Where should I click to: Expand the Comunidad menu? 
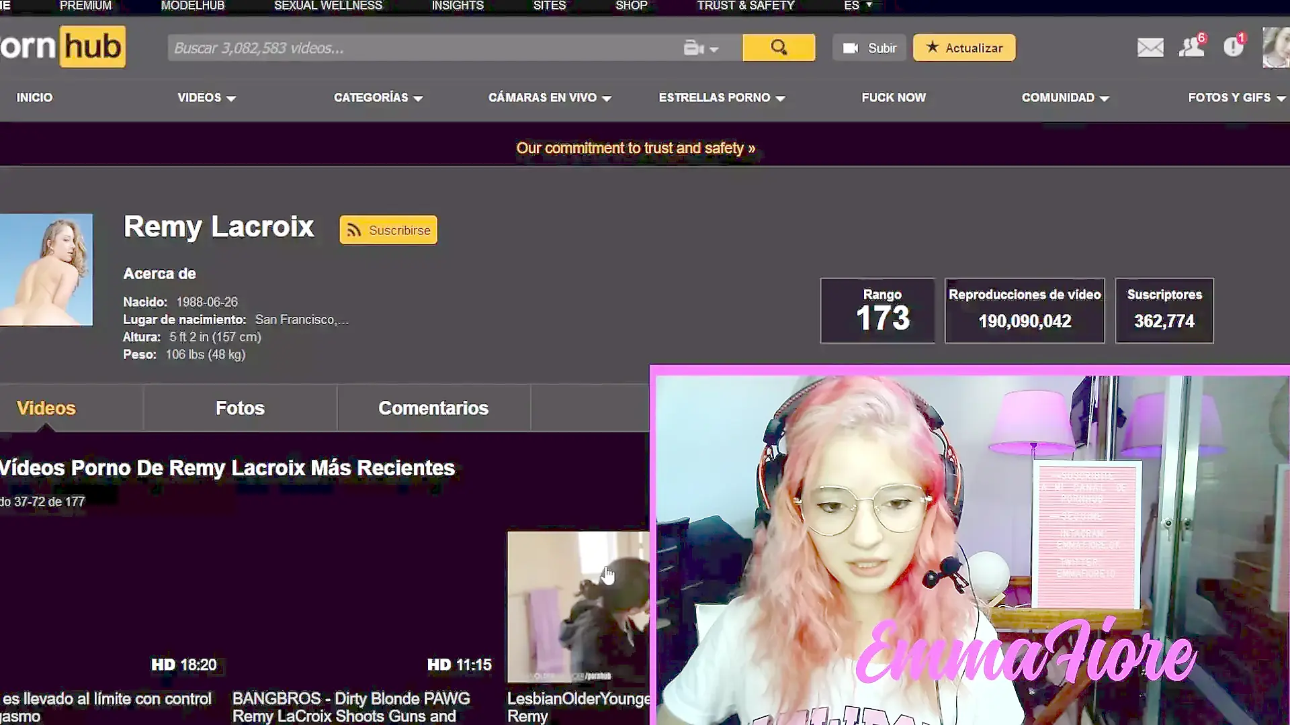(x=1065, y=98)
